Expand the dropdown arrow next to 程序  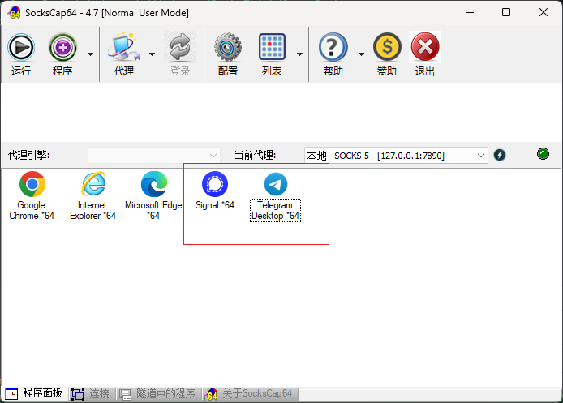[91, 54]
